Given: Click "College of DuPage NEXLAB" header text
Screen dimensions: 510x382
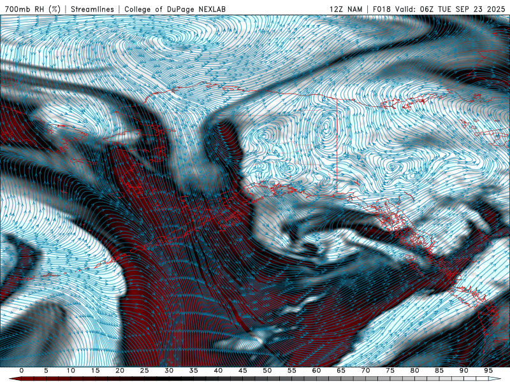Looking at the screenshot, I should pyautogui.click(x=175, y=9).
